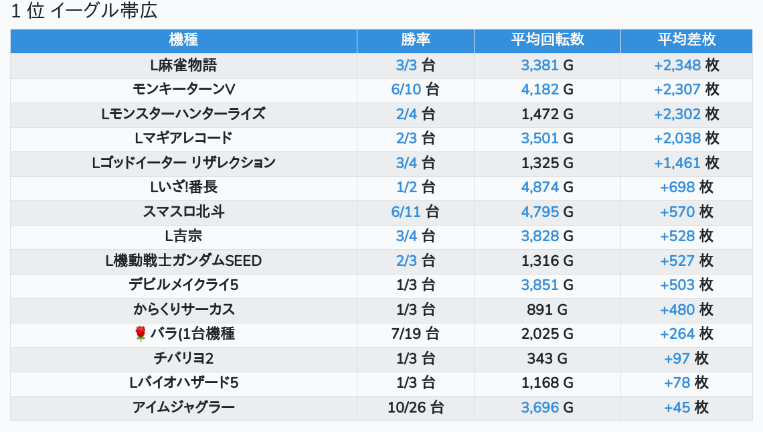This screenshot has width=763, height=432.
Task: Open the 4,874 G spins value
Action: point(539,188)
